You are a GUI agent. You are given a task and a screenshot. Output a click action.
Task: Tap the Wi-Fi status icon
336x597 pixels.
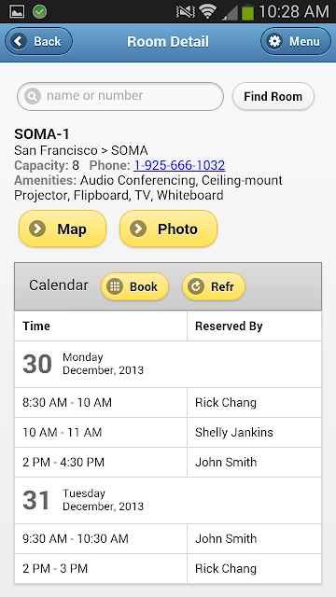coord(207,12)
